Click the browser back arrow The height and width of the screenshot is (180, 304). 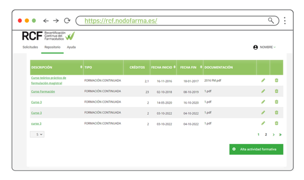[x=46, y=21]
